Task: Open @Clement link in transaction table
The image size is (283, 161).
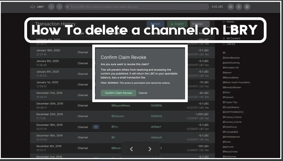Action: (118, 116)
